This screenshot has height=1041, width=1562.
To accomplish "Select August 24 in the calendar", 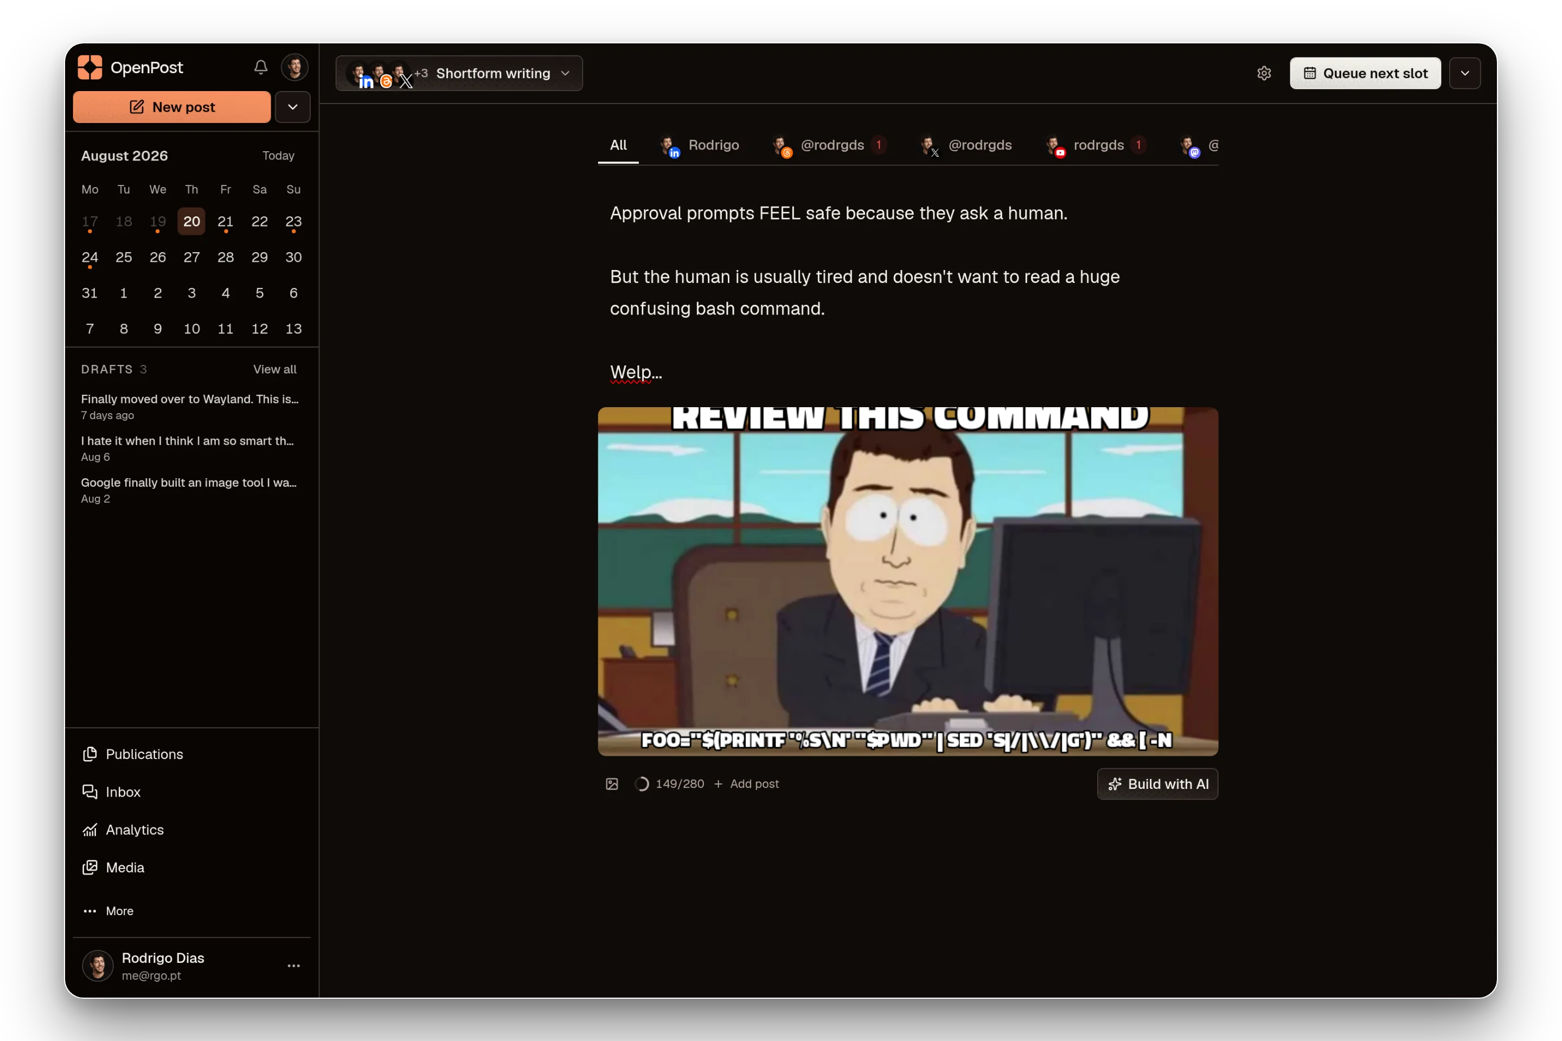I will tap(89, 257).
